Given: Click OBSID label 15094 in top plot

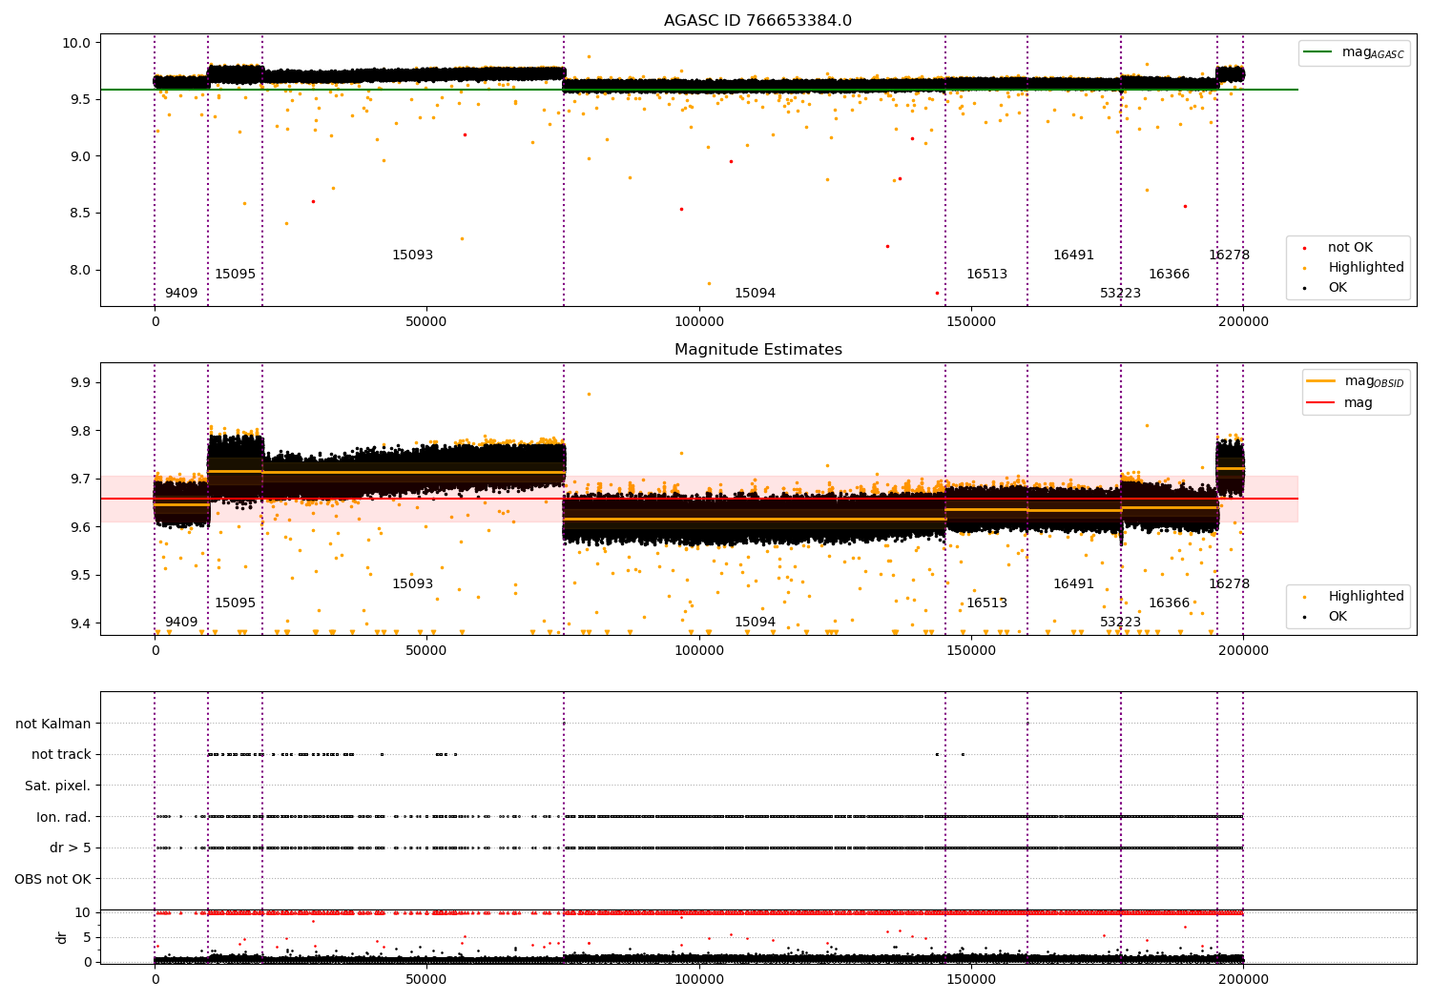Looking at the screenshot, I should tap(755, 294).
